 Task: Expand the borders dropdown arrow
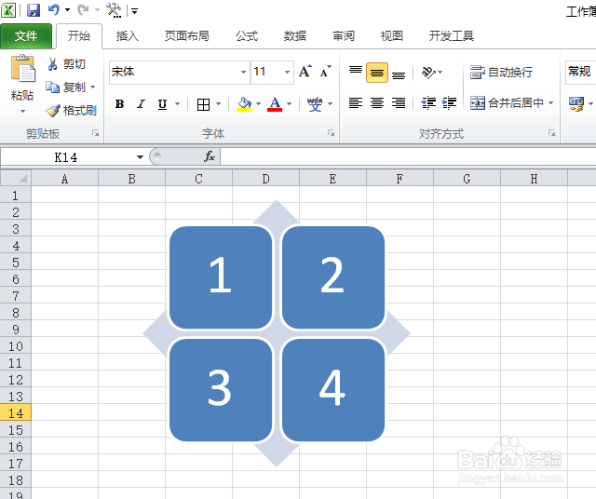coord(219,103)
